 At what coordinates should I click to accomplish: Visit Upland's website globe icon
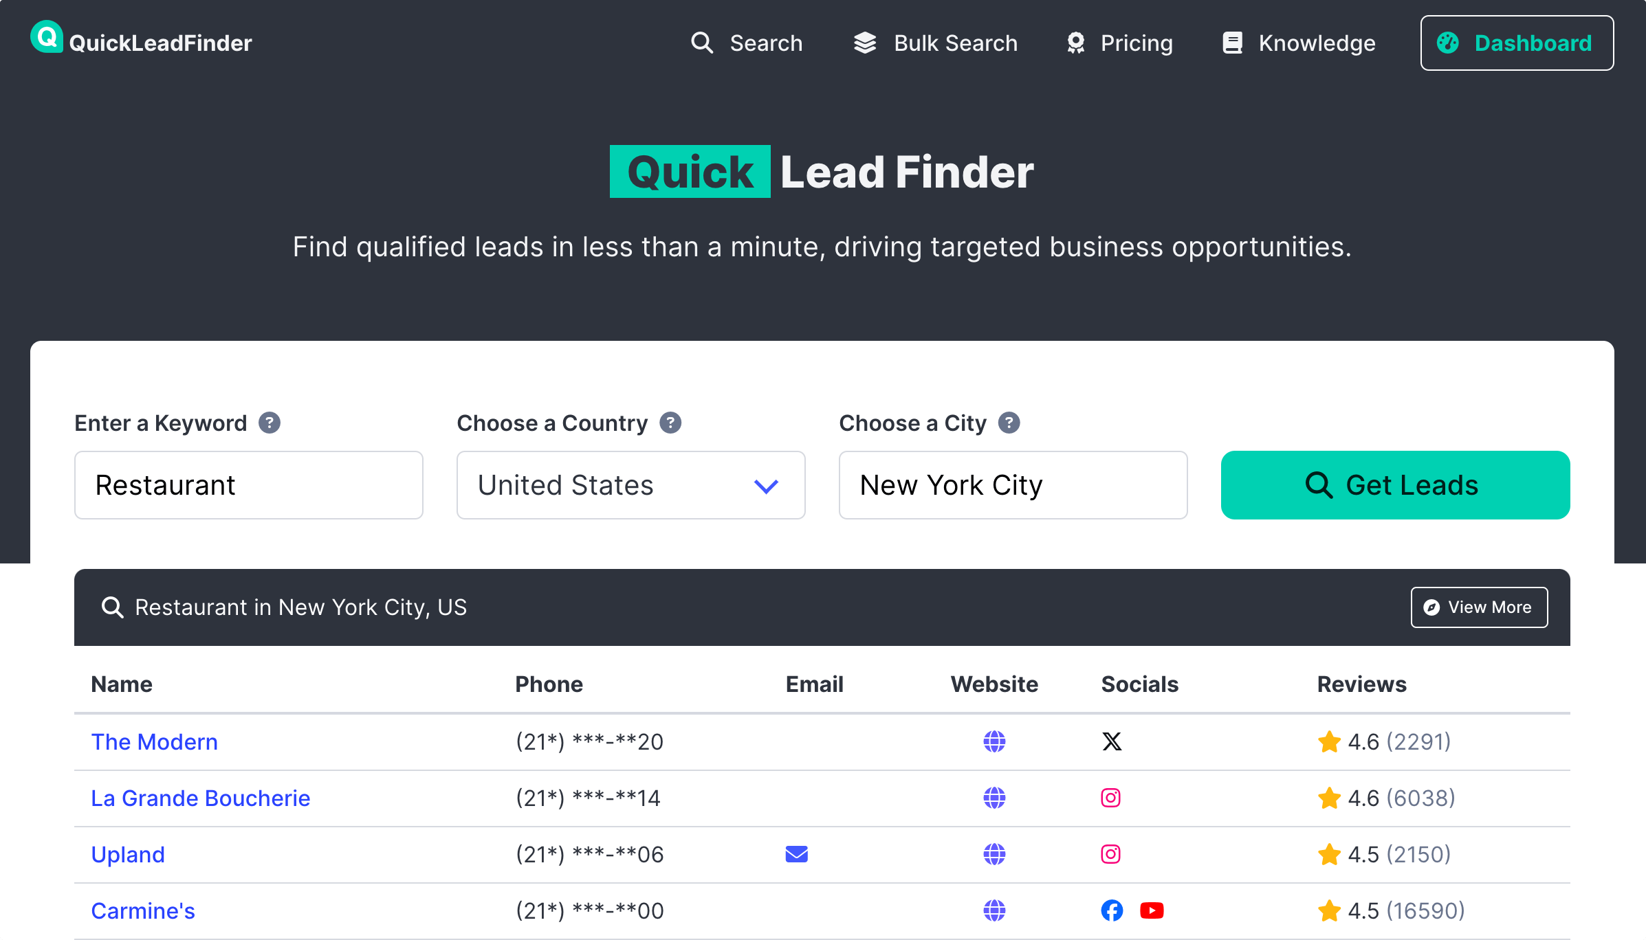(x=994, y=854)
